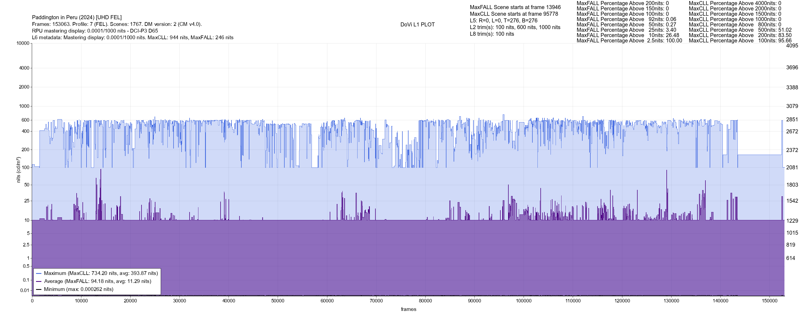Click 'MaxFALL Scene starts at frame 13946' text
The width and height of the screenshot is (801, 320).
515,7
